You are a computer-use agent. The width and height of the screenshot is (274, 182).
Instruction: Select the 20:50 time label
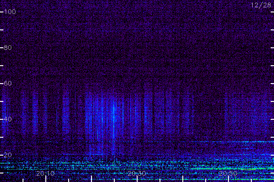click(228, 173)
